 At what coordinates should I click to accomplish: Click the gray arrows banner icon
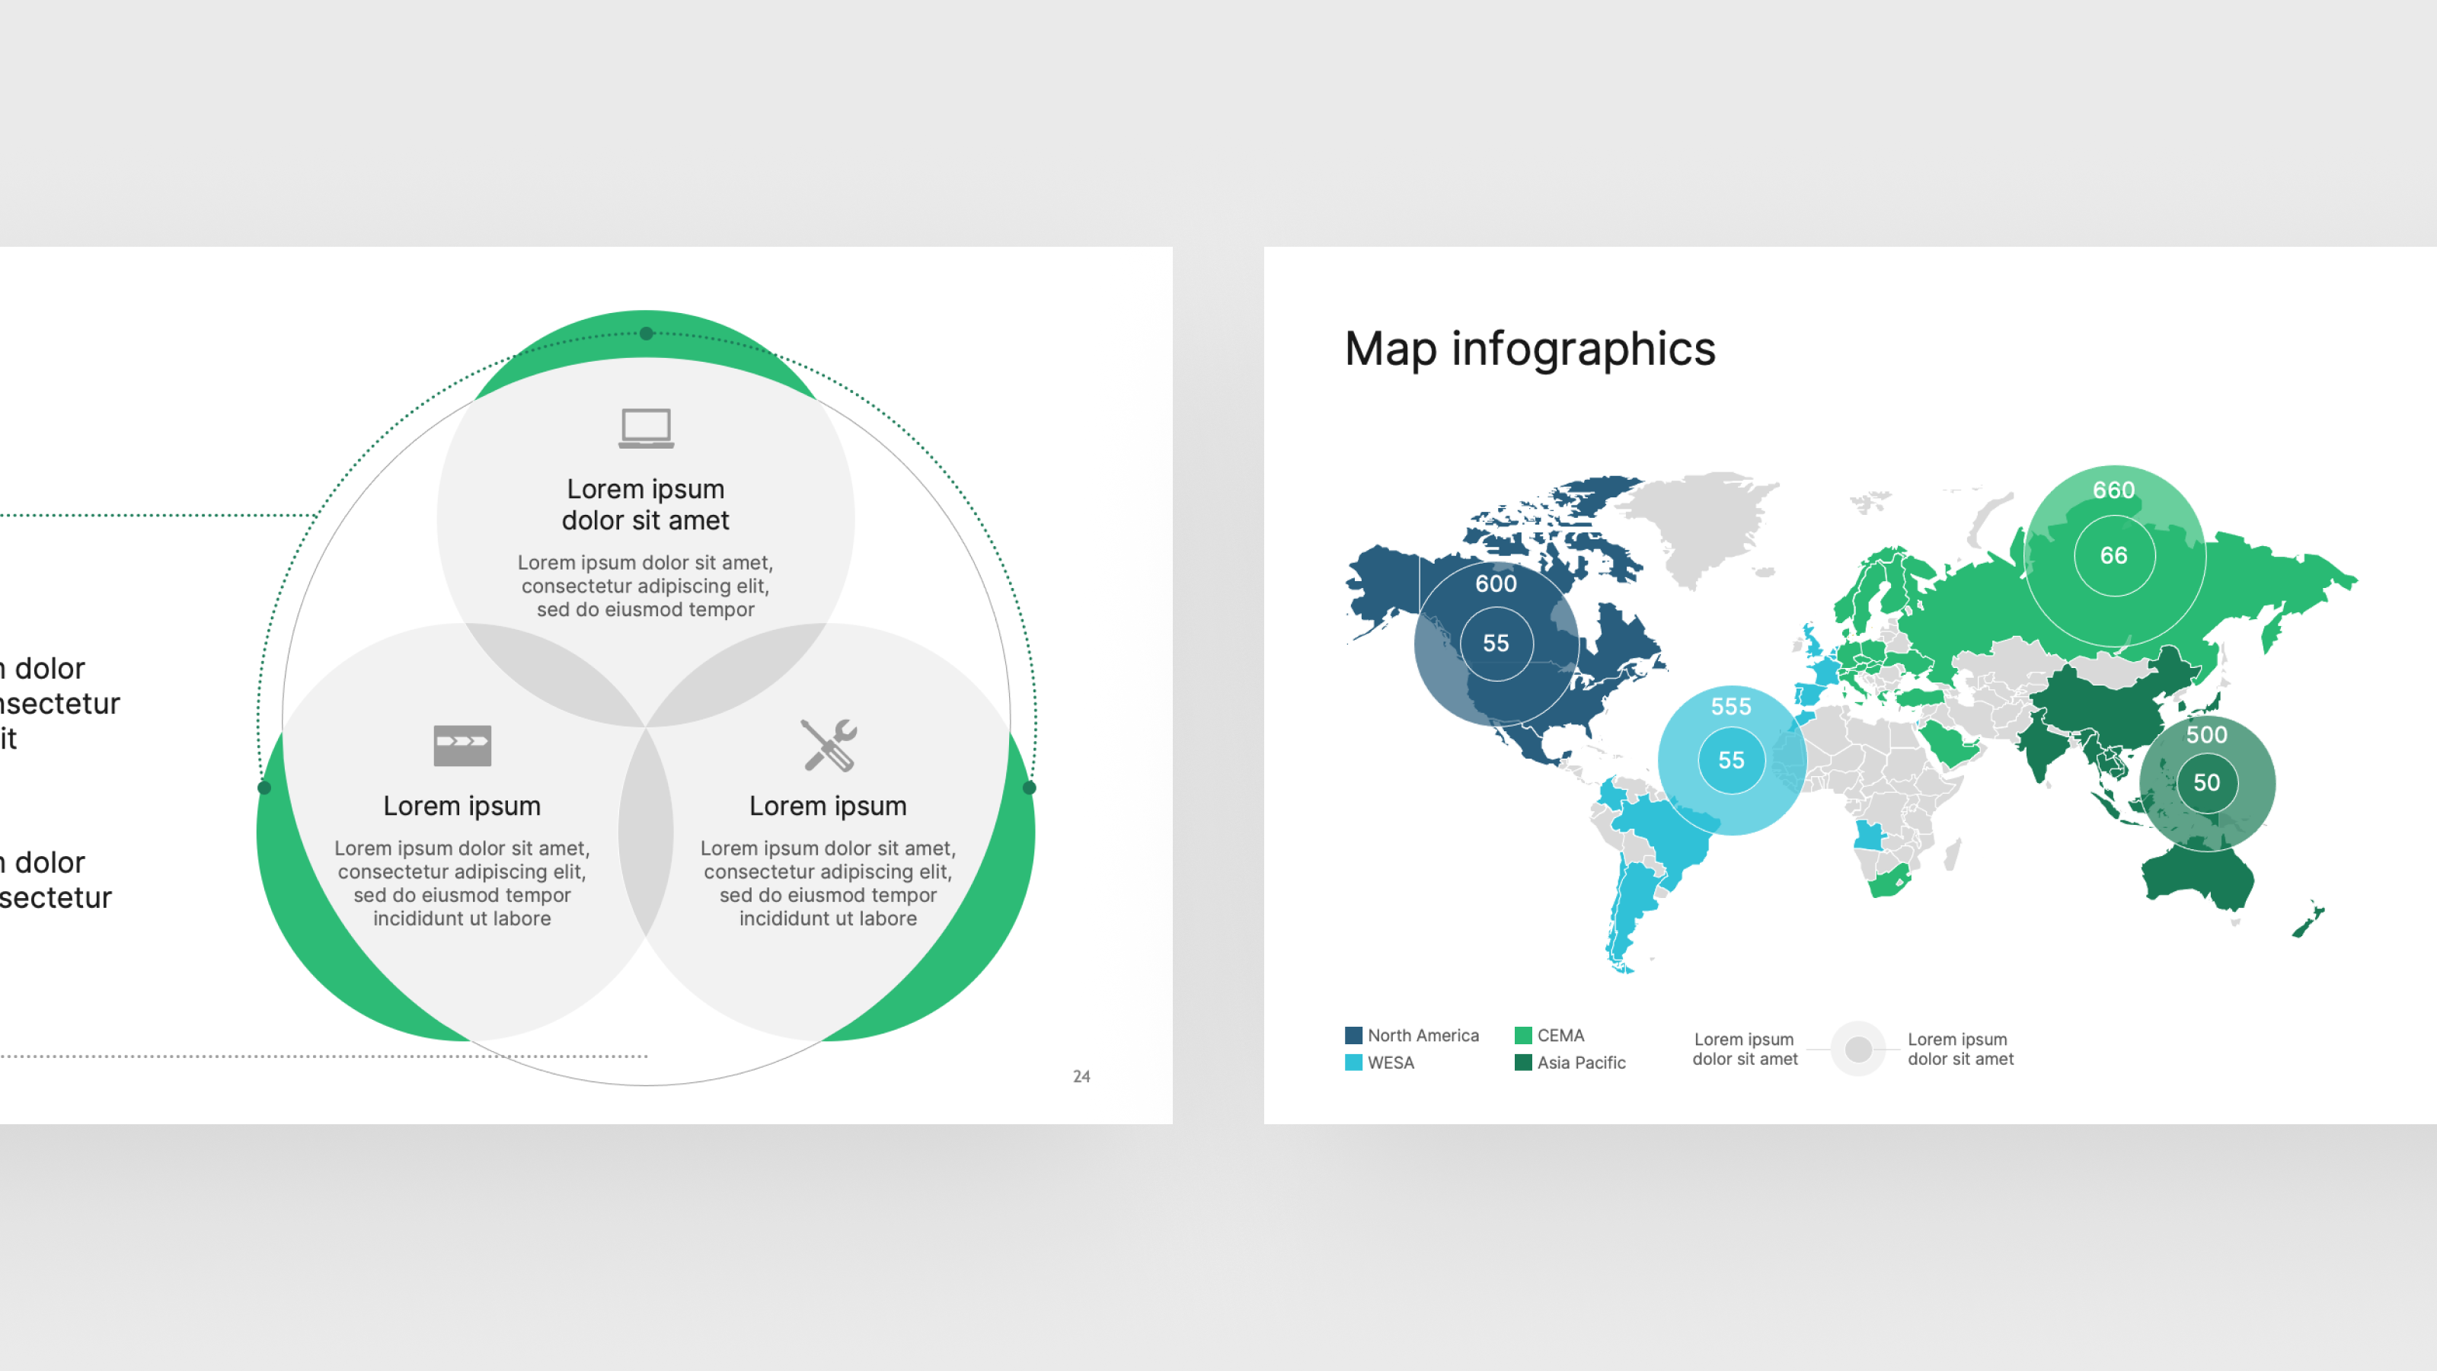462,745
